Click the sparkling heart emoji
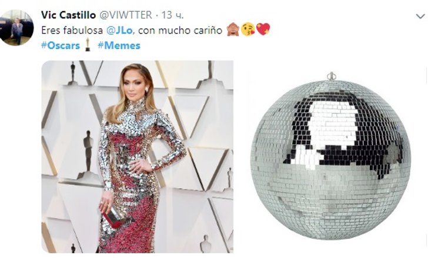The height and width of the screenshot is (258, 435). click(x=263, y=29)
